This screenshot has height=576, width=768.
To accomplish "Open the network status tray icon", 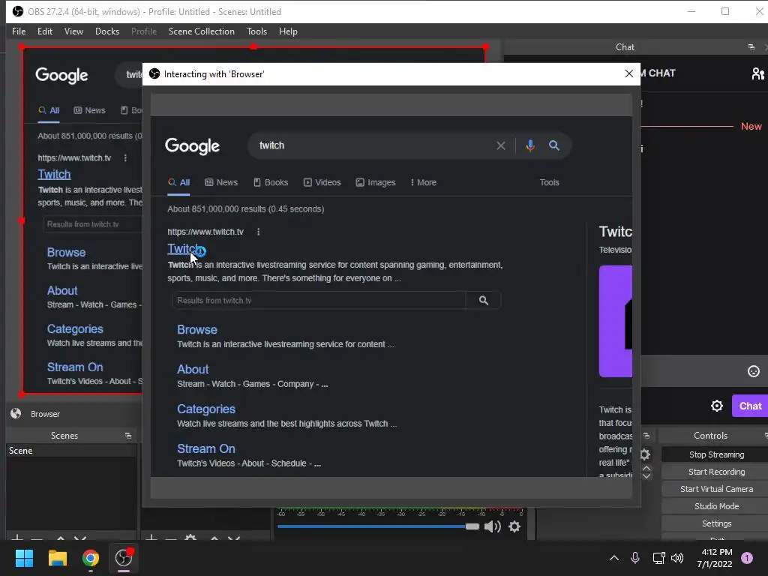I will pos(658,558).
